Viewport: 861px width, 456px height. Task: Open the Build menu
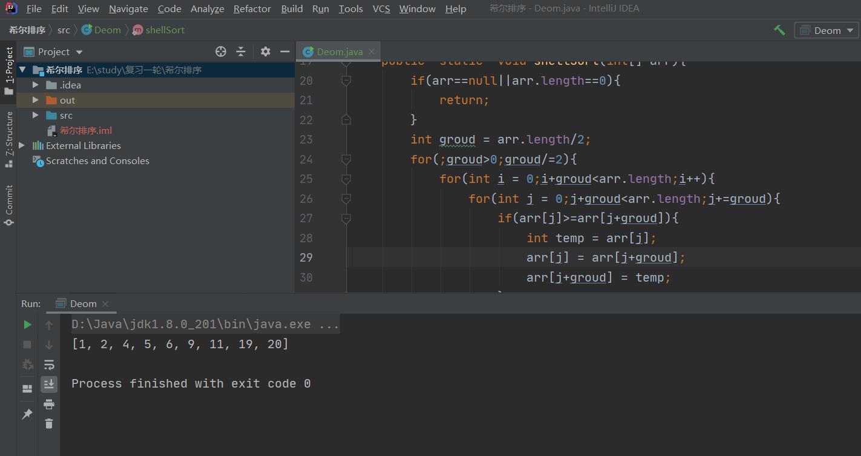click(x=292, y=8)
